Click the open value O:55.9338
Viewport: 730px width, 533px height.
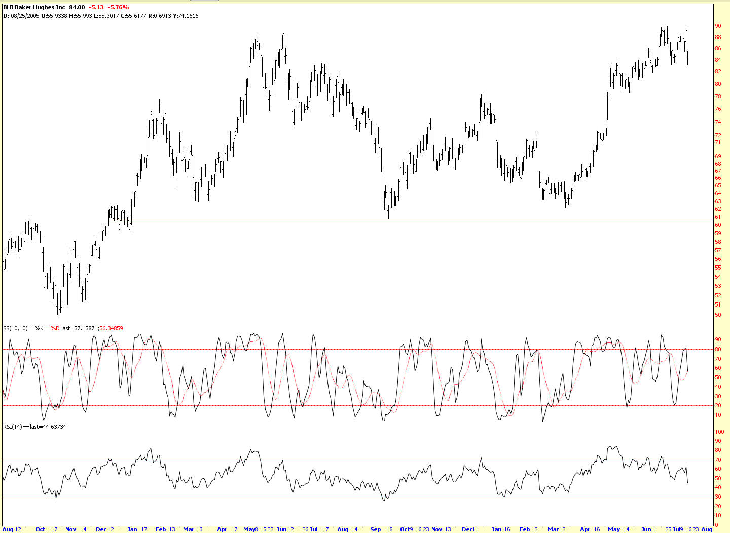coord(54,16)
